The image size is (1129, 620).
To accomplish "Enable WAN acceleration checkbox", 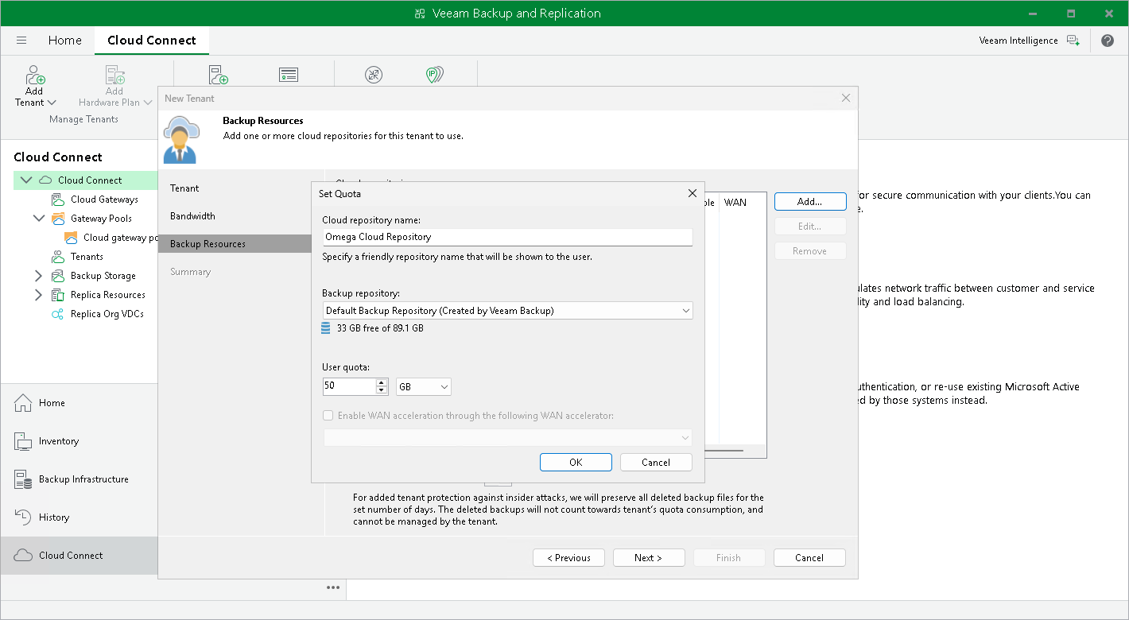I will (x=328, y=416).
